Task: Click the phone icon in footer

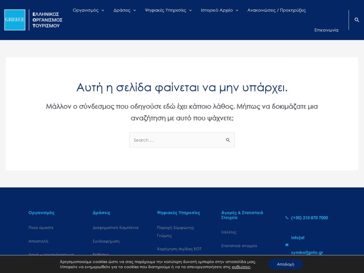Action: [x=287, y=217]
